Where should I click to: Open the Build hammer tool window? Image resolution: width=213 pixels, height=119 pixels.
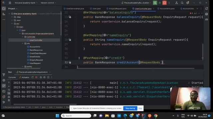click(x=4, y=75)
